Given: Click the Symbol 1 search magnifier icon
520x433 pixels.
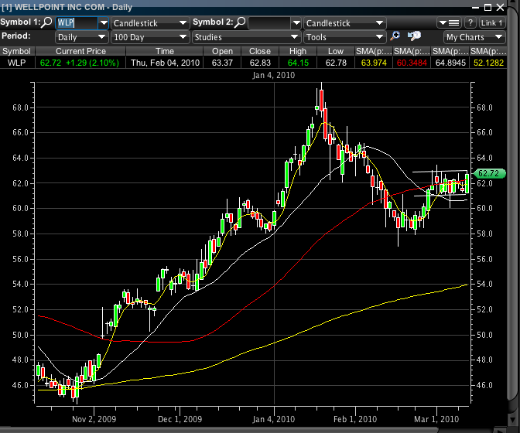Looking at the screenshot, I should (48, 23).
